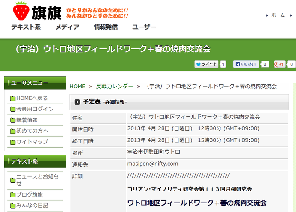296x212 pixels.
Task: Click the 開始日時 row label
Action: click(x=83, y=129)
